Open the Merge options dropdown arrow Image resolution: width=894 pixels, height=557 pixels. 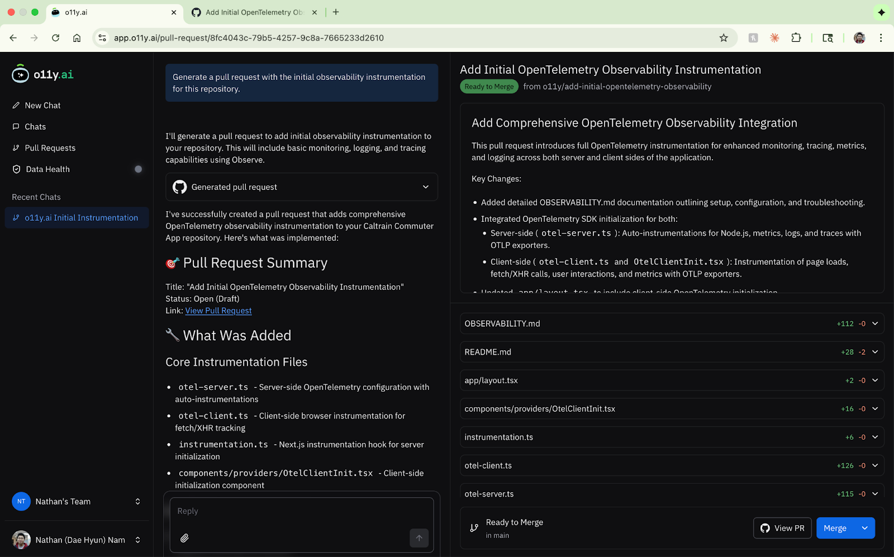pos(865,528)
